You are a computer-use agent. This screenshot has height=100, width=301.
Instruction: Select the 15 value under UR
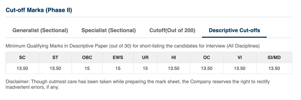145,68
